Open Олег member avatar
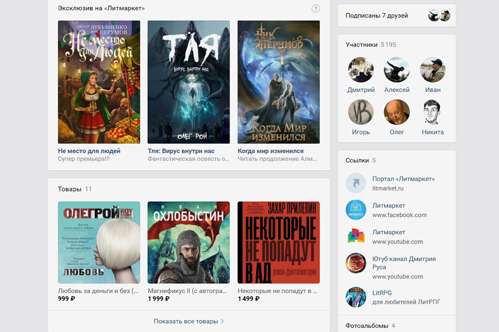Screen dimensions: 499x332 [397, 112]
